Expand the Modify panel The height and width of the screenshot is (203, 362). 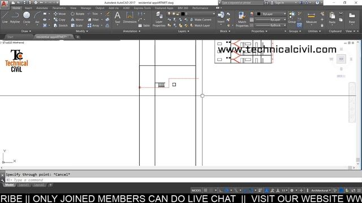coord(81,31)
